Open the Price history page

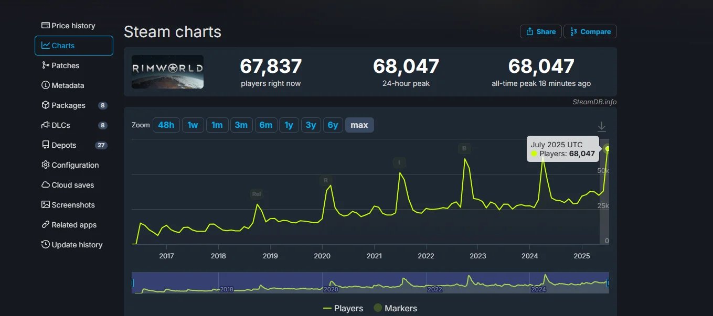point(68,26)
